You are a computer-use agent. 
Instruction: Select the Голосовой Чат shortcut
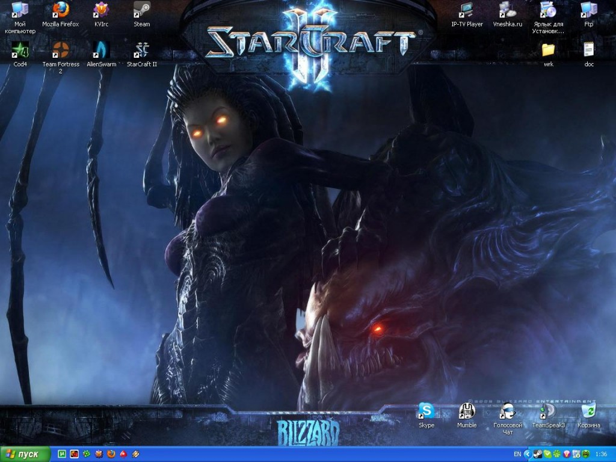pyautogui.click(x=508, y=419)
